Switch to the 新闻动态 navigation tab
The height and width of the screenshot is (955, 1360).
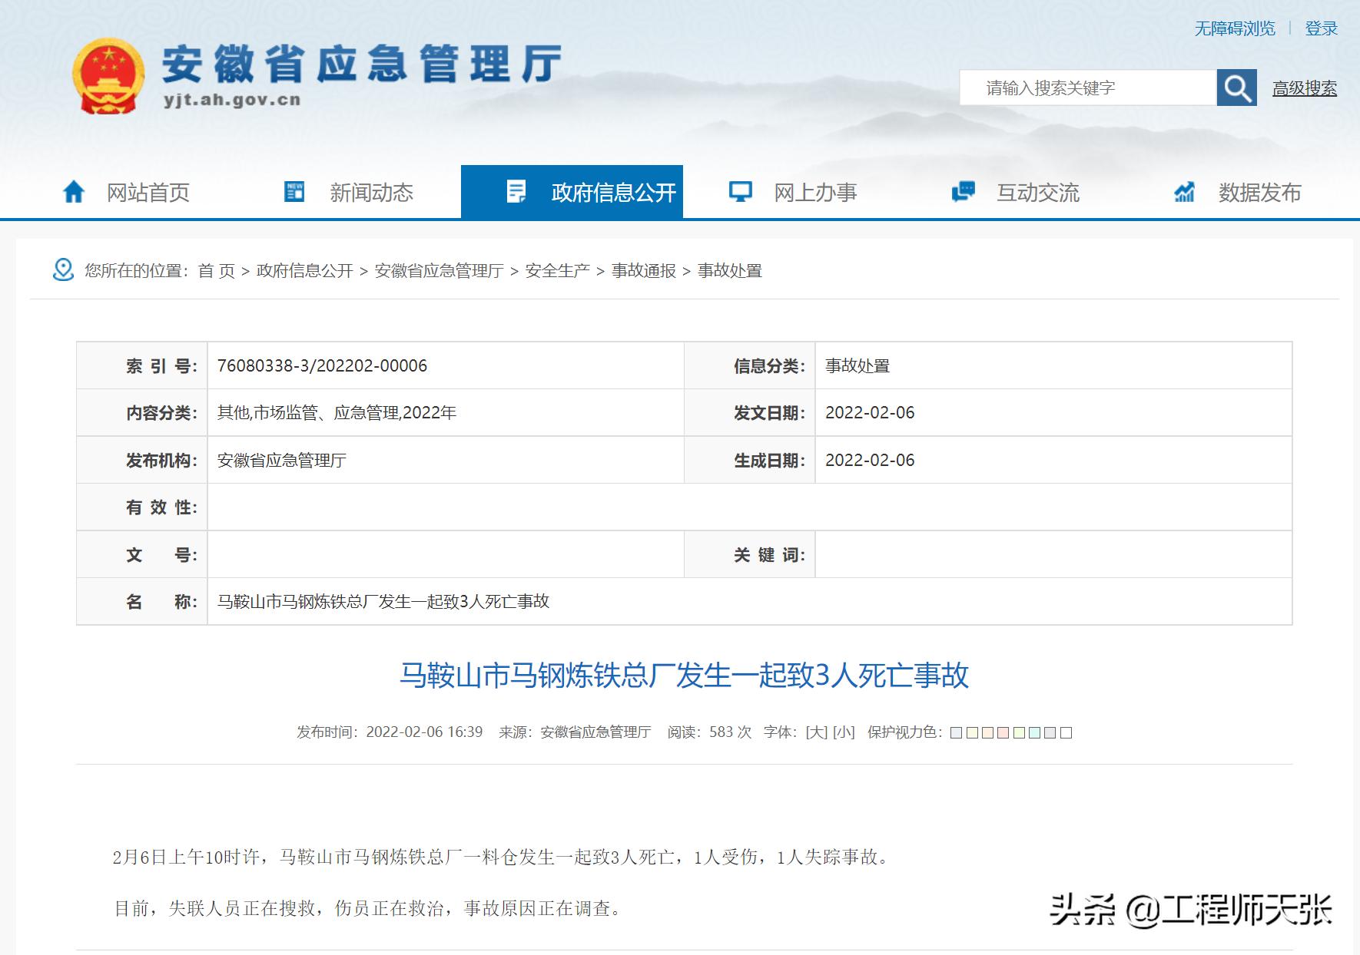pyautogui.click(x=372, y=192)
